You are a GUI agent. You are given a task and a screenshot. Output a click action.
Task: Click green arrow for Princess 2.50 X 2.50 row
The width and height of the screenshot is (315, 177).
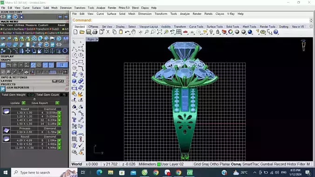point(60,132)
